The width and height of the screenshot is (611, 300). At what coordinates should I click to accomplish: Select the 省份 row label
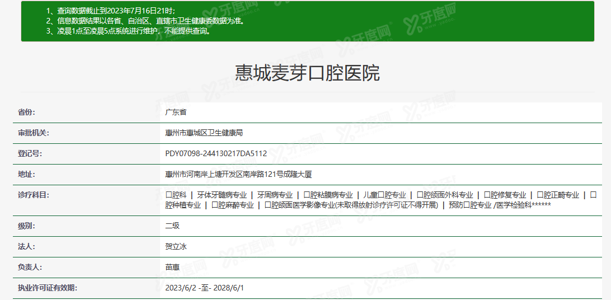(x=26, y=112)
